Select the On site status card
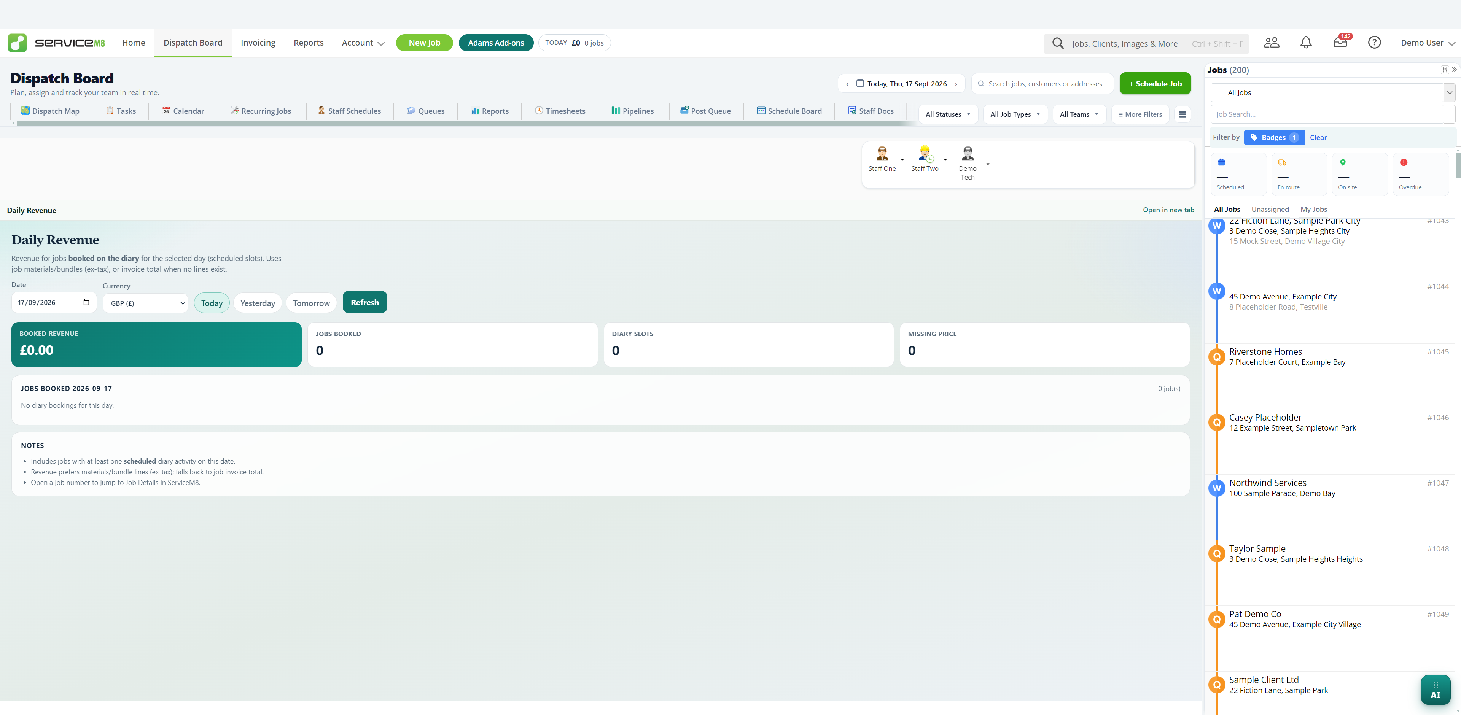The image size is (1461, 715). click(x=1359, y=175)
